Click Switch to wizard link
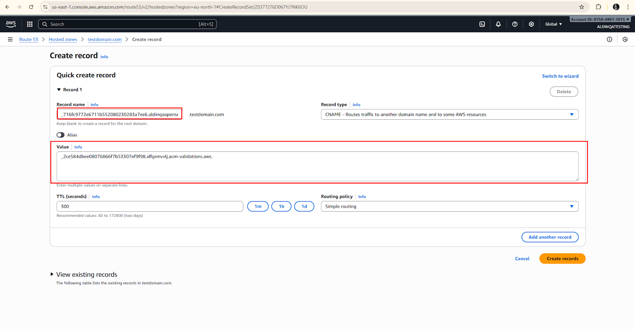This screenshot has width=635, height=329. (560, 76)
